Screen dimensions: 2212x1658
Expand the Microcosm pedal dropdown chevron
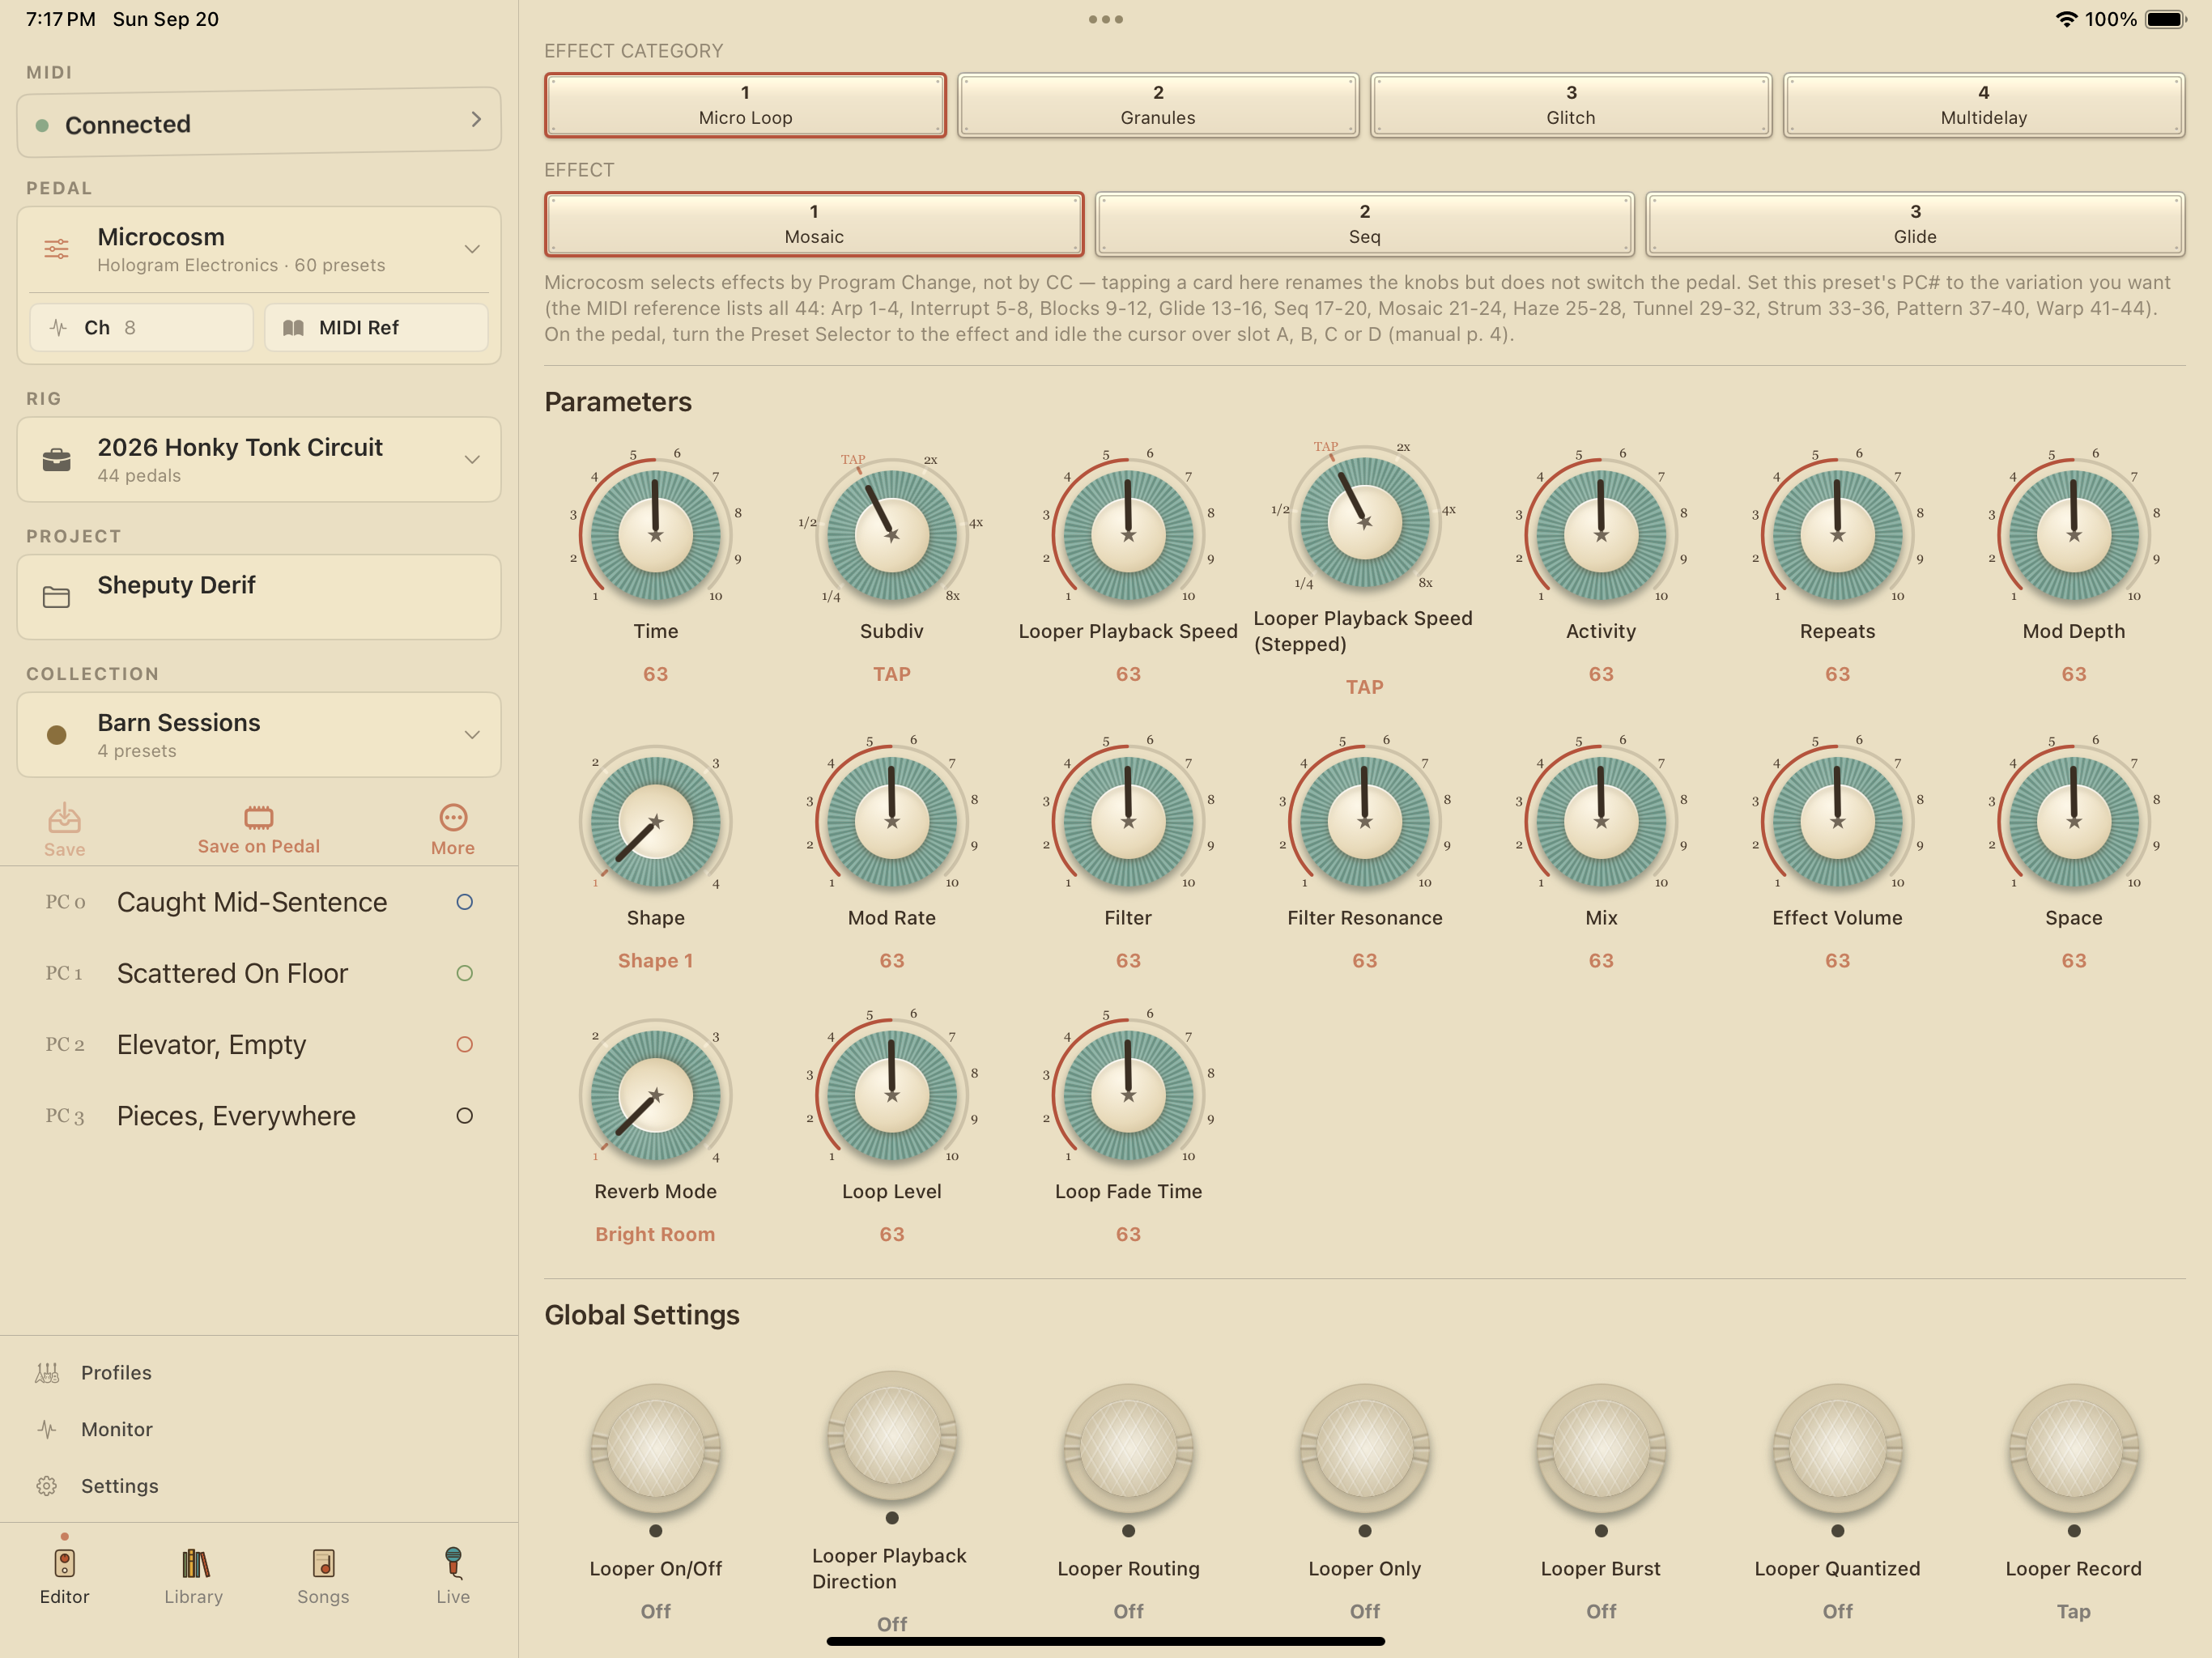pyautogui.click(x=472, y=249)
